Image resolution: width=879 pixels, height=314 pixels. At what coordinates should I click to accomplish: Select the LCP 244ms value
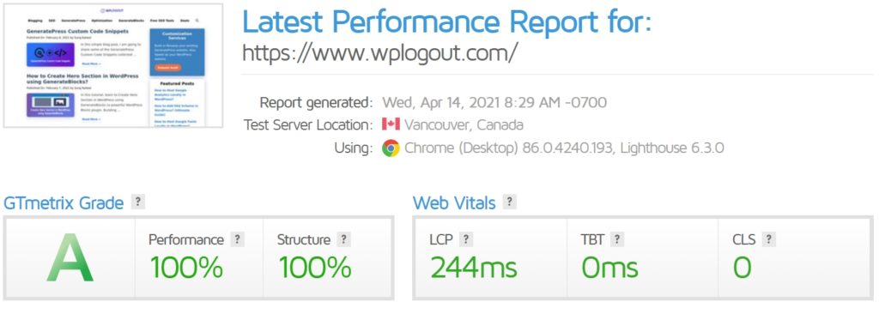[474, 268]
